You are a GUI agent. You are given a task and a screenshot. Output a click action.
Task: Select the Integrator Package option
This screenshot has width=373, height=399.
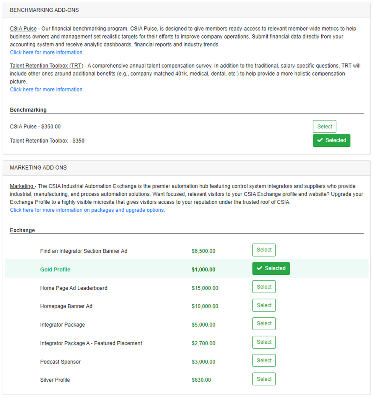coord(264,324)
